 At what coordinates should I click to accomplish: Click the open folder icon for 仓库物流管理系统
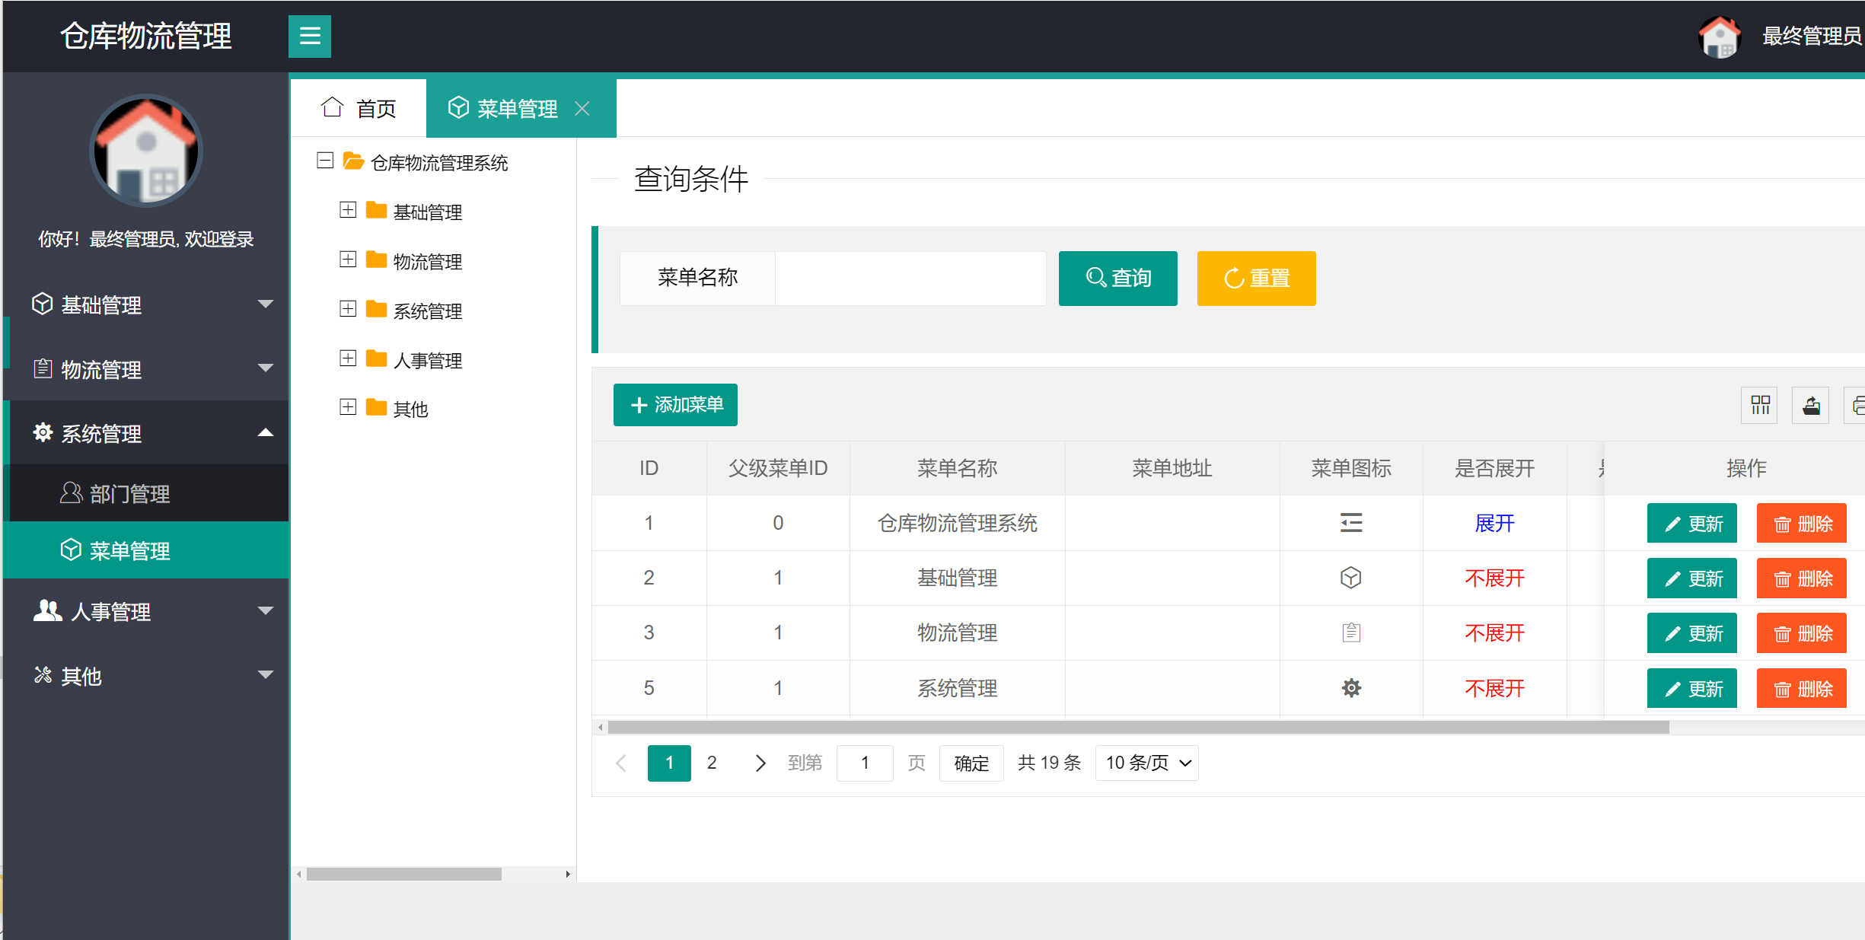click(x=353, y=161)
